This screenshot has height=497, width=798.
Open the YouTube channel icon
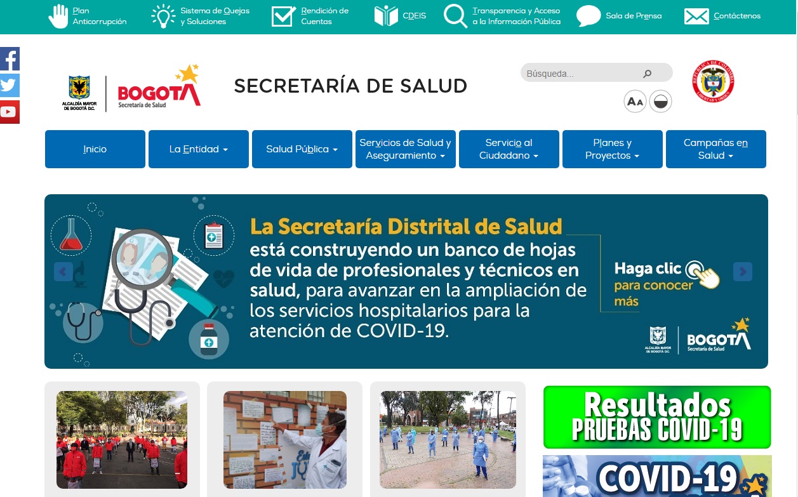(x=10, y=112)
